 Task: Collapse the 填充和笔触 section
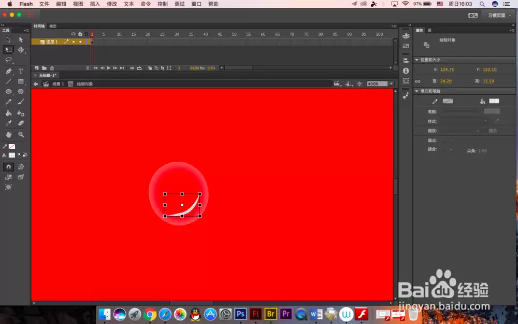(417, 91)
